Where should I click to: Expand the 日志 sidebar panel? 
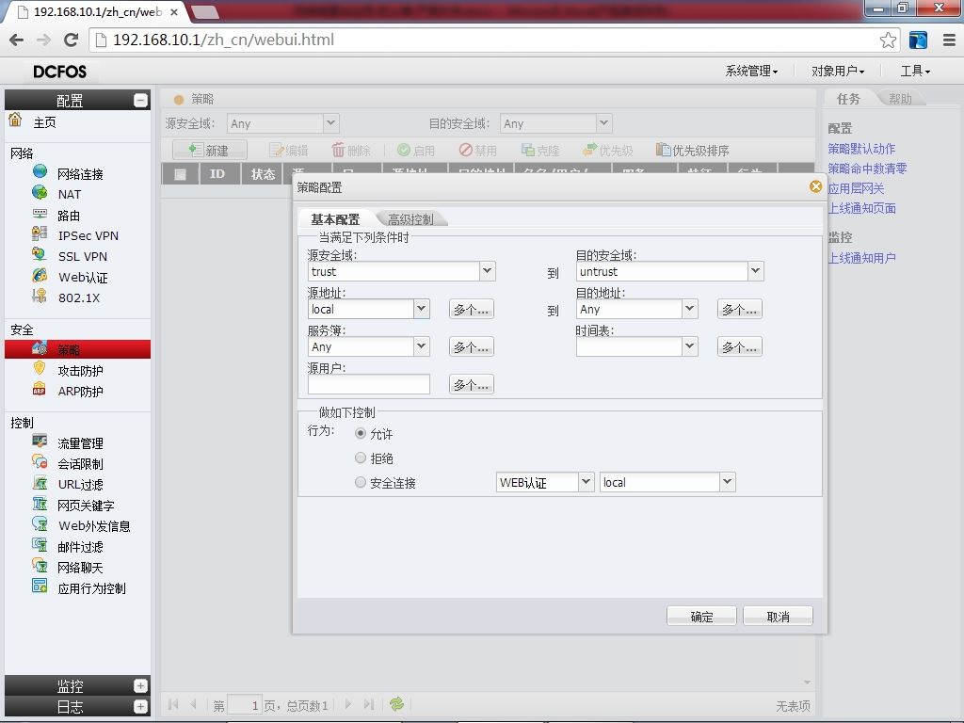coord(141,706)
